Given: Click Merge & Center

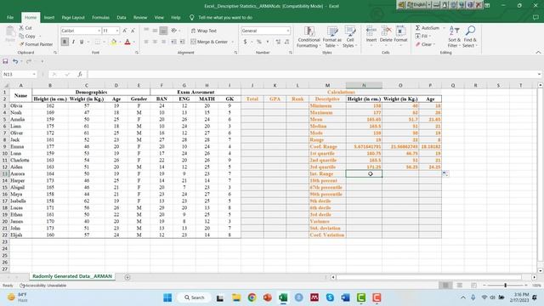Looking at the screenshot, I should 209,42.
